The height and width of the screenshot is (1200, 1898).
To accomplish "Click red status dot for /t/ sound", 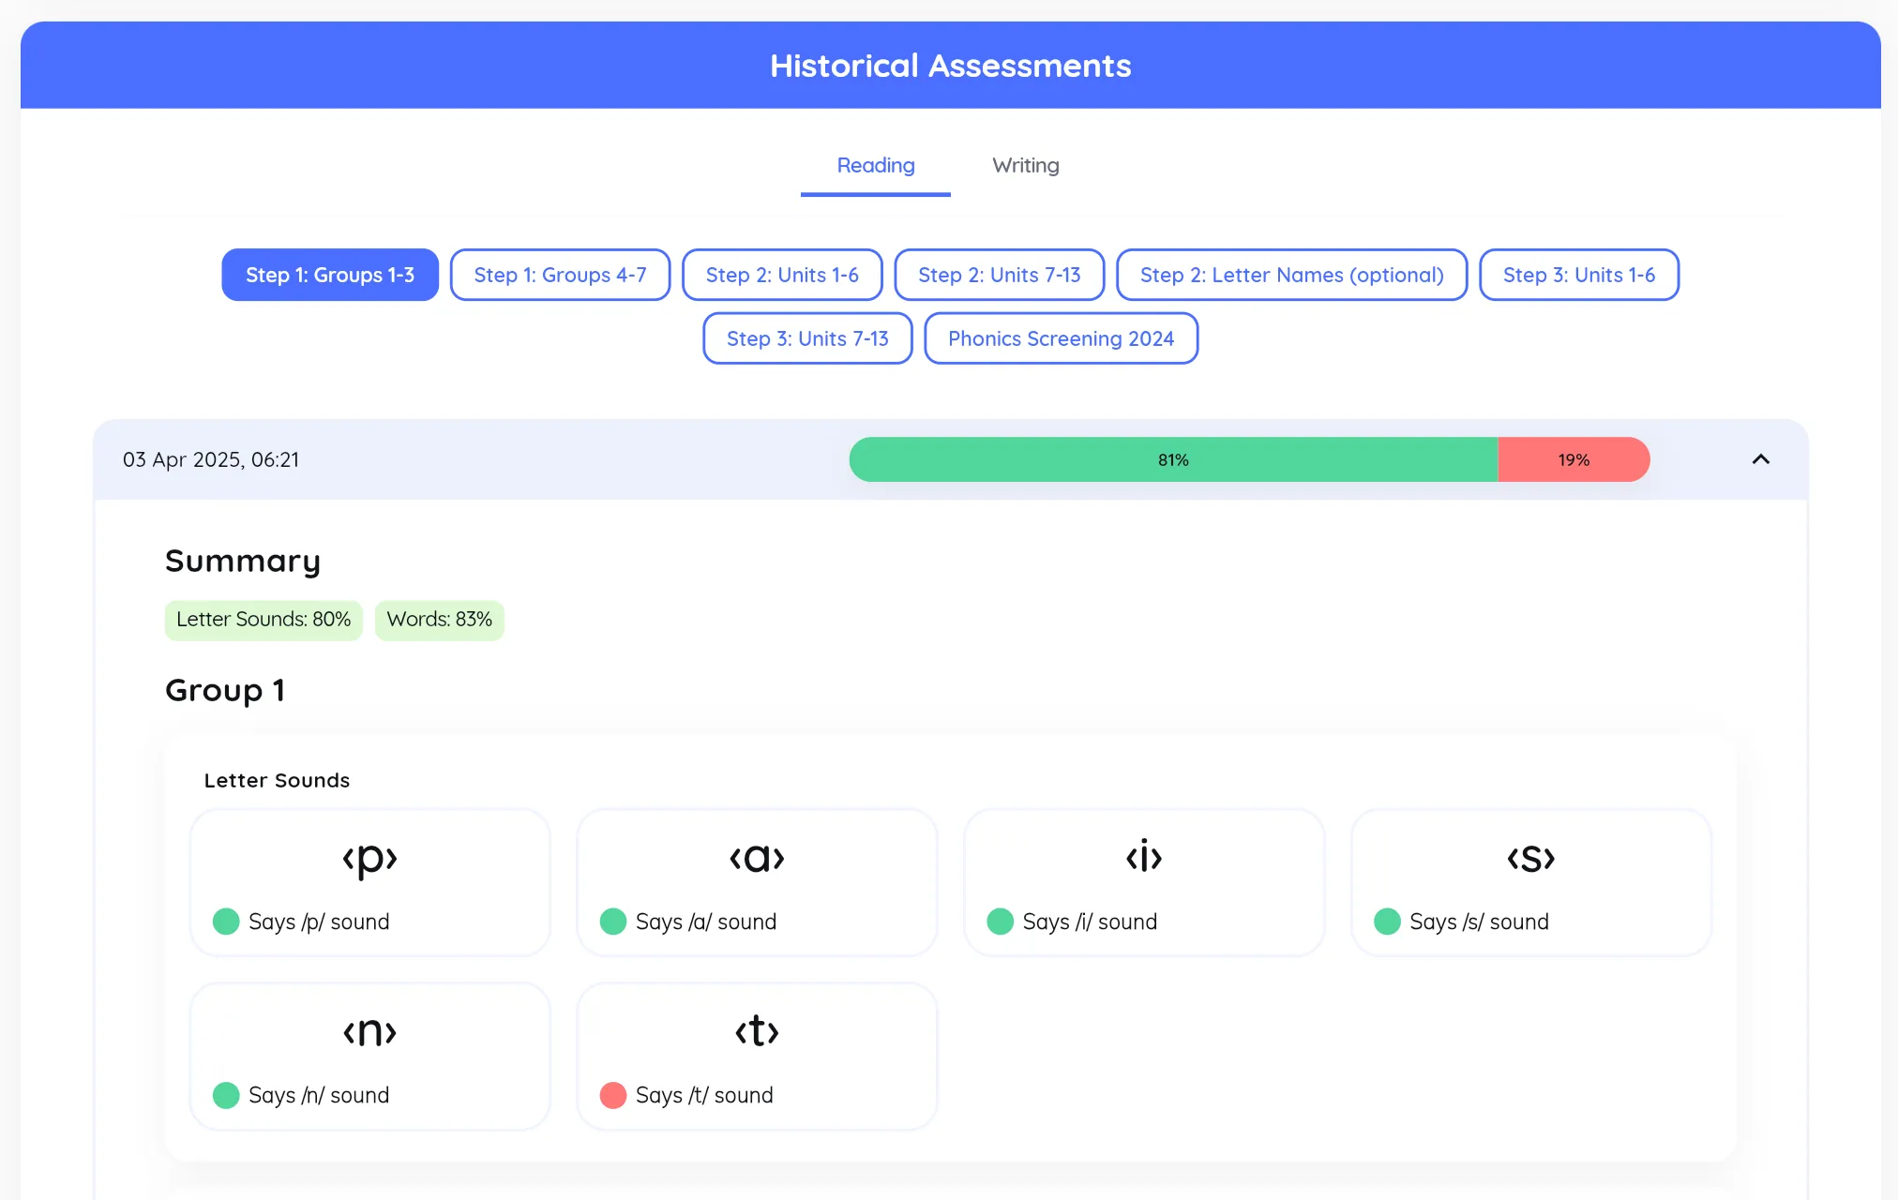I will click(613, 1095).
